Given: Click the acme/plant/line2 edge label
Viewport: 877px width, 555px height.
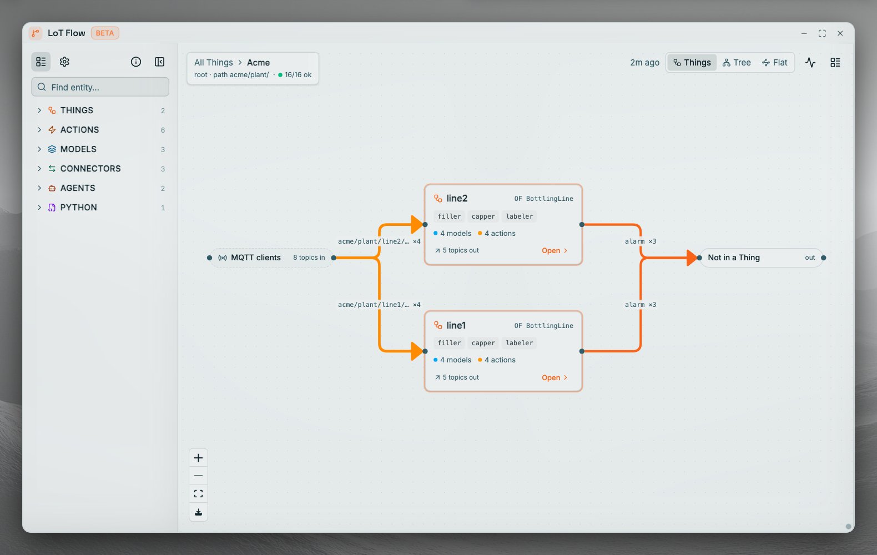Looking at the screenshot, I should tap(379, 241).
